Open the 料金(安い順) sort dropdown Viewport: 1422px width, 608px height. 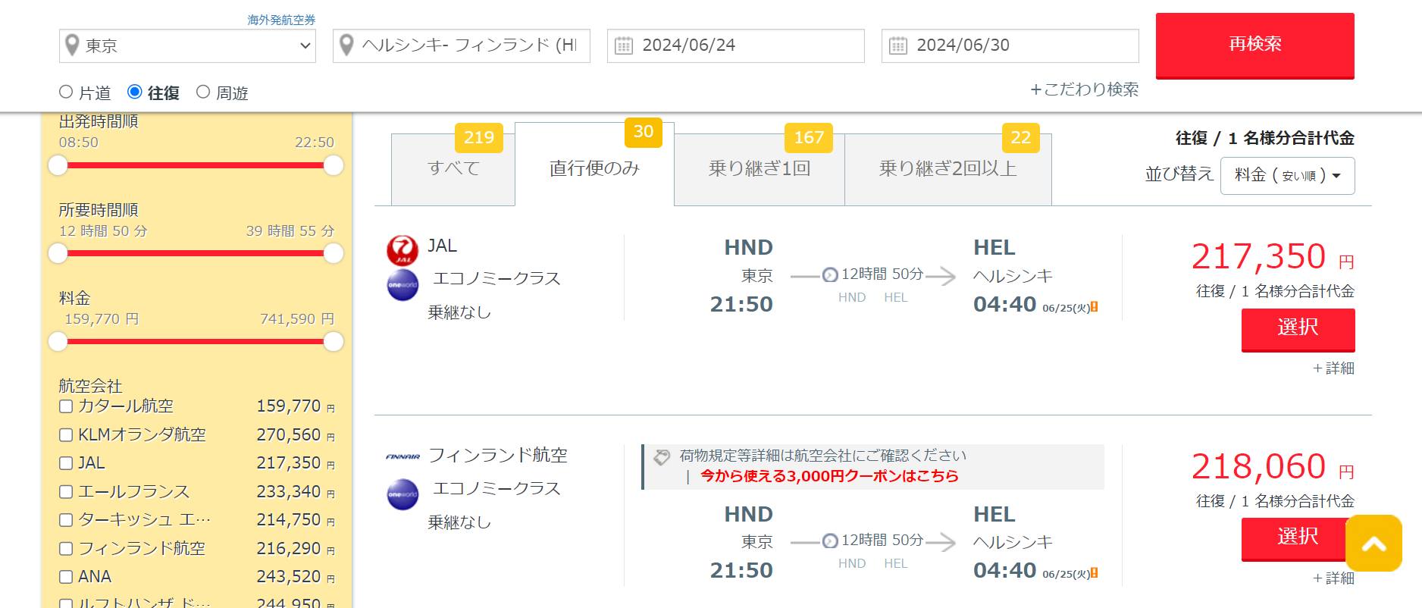(x=1287, y=175)
